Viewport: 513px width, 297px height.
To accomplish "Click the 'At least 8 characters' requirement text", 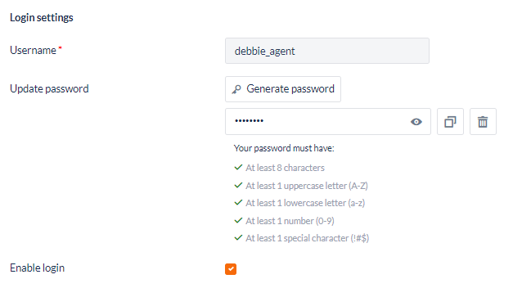I will click(x=285, y=168).
